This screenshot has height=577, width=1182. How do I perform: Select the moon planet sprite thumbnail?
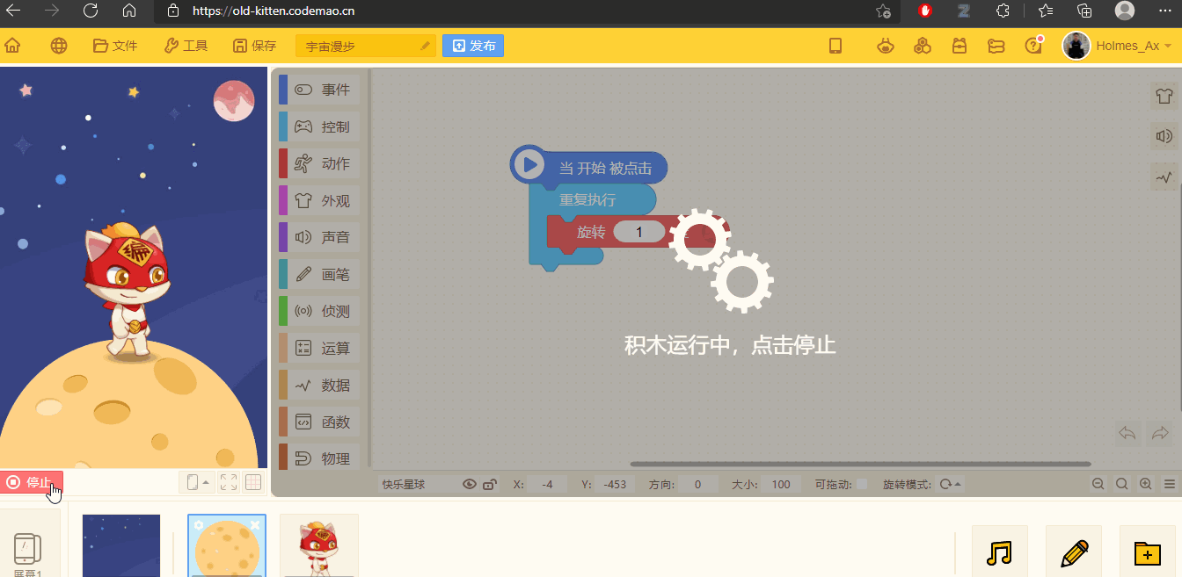pyautogui.click(x=227, y=545)
